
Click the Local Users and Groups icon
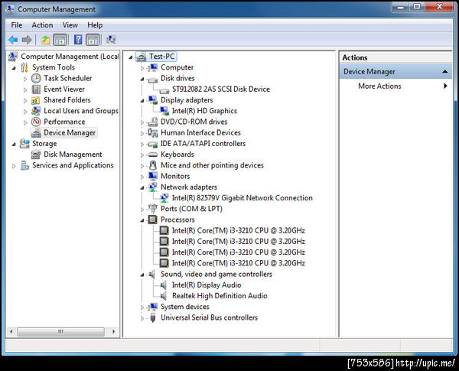36,111
